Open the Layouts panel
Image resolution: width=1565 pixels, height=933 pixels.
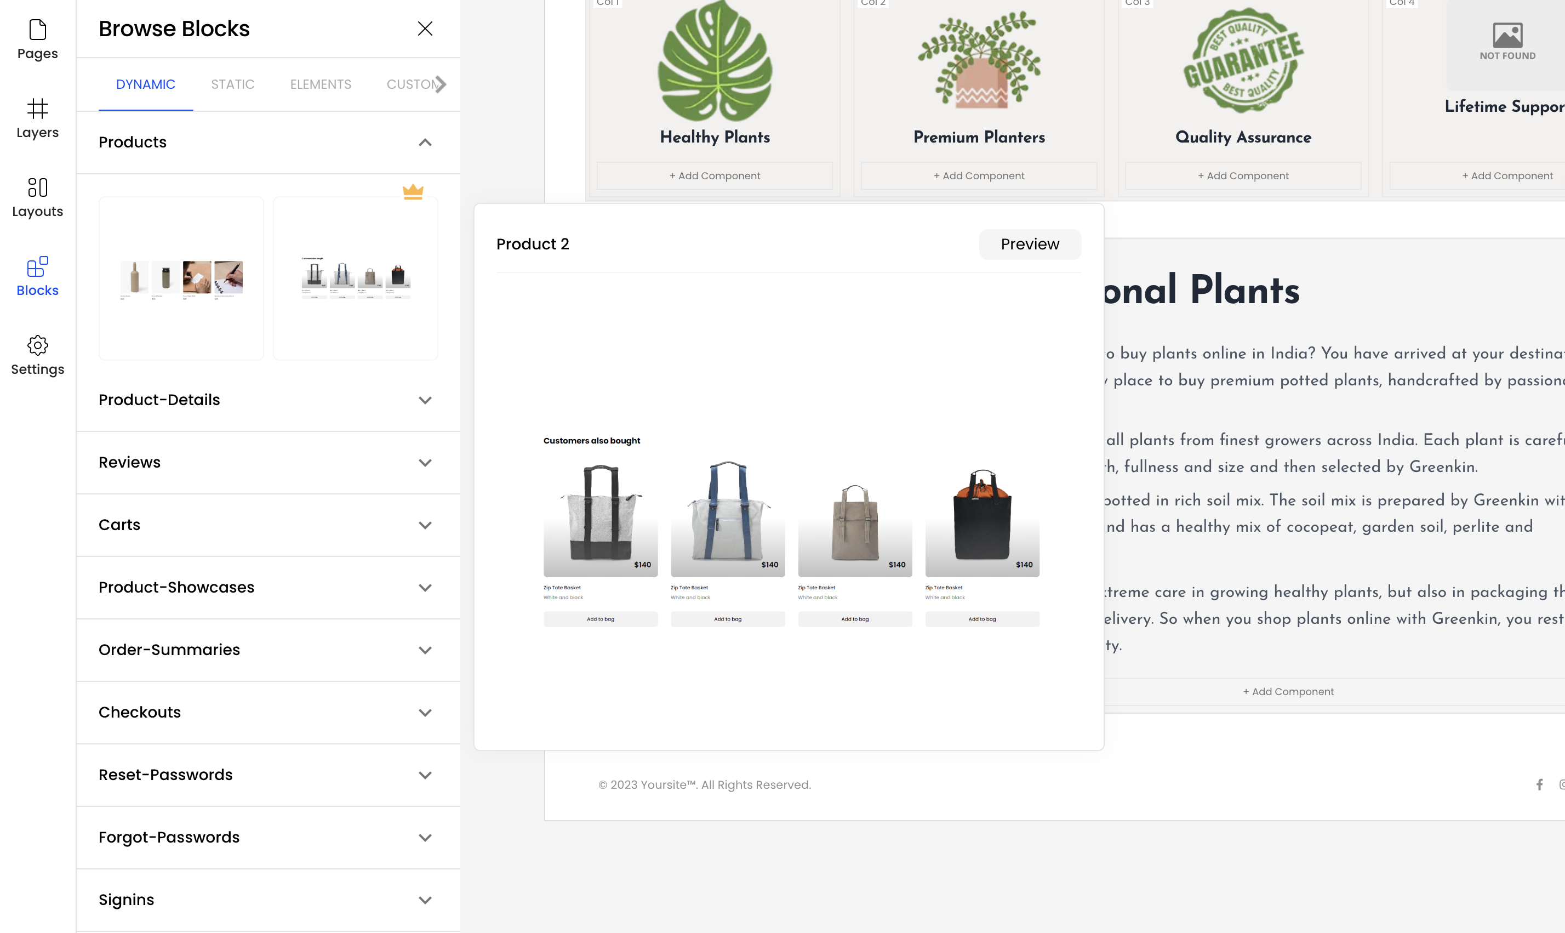(x=37, y=197)
